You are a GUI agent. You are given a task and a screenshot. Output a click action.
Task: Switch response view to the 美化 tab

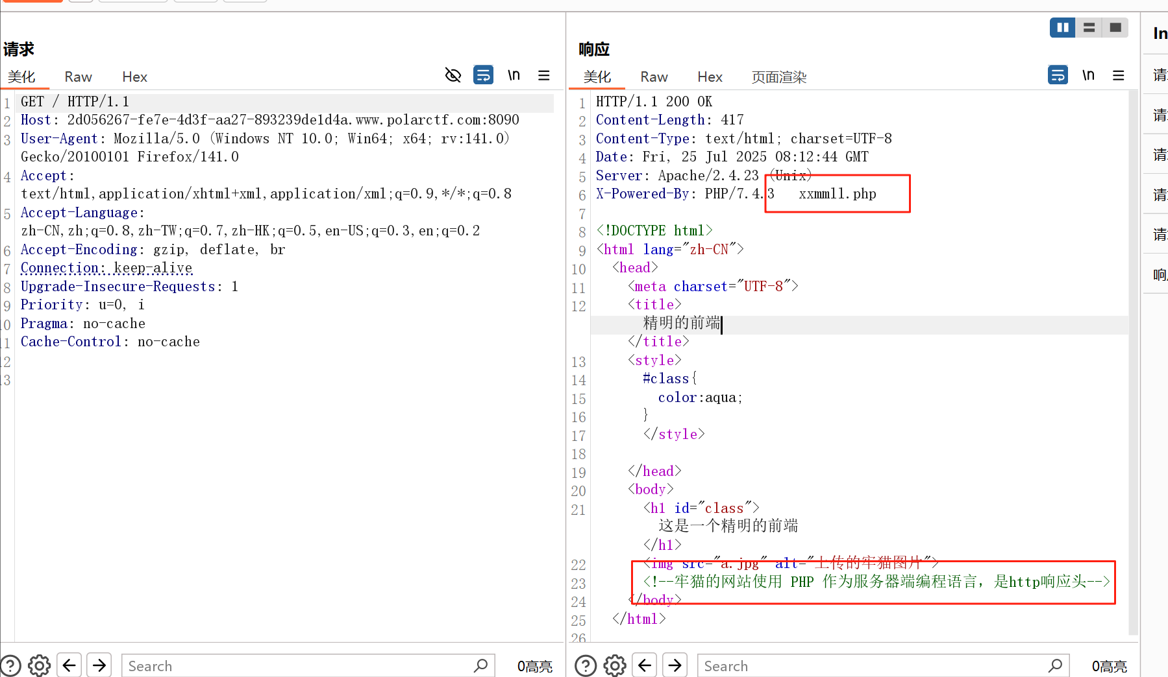click(x=597, y=77)
